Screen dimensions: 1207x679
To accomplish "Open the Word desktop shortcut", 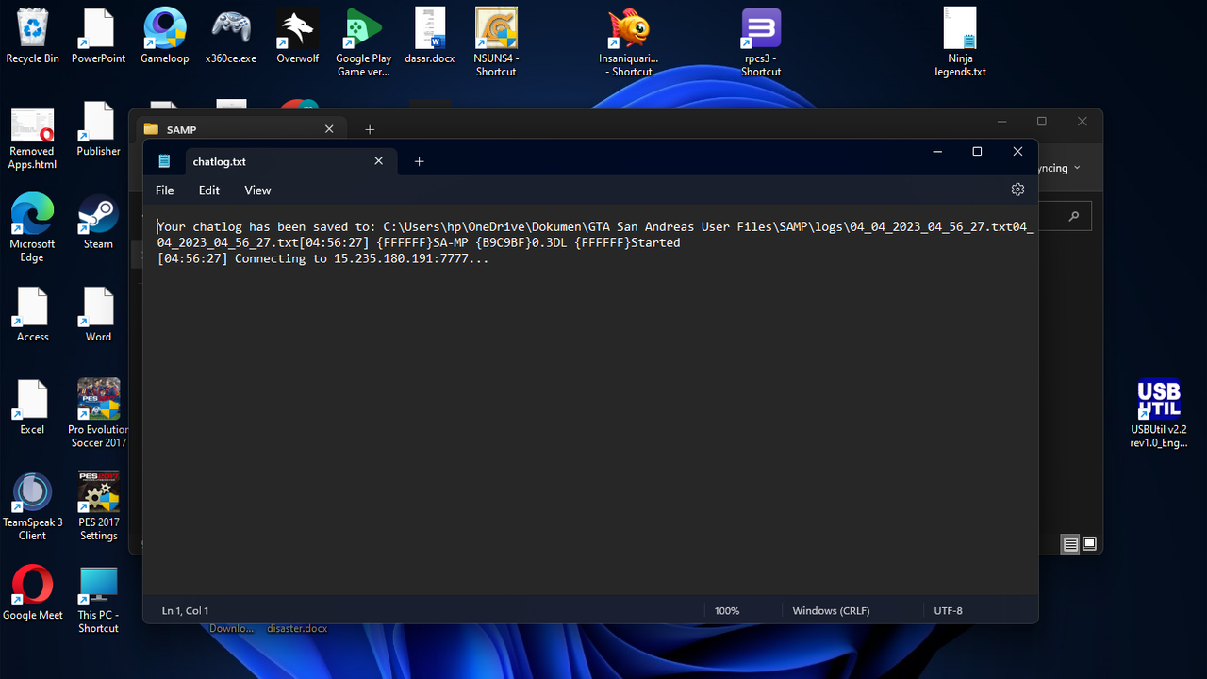I will (x=98, y=315).
